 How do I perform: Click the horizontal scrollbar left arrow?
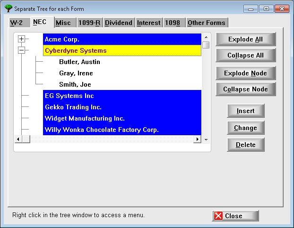coord(18,139)
